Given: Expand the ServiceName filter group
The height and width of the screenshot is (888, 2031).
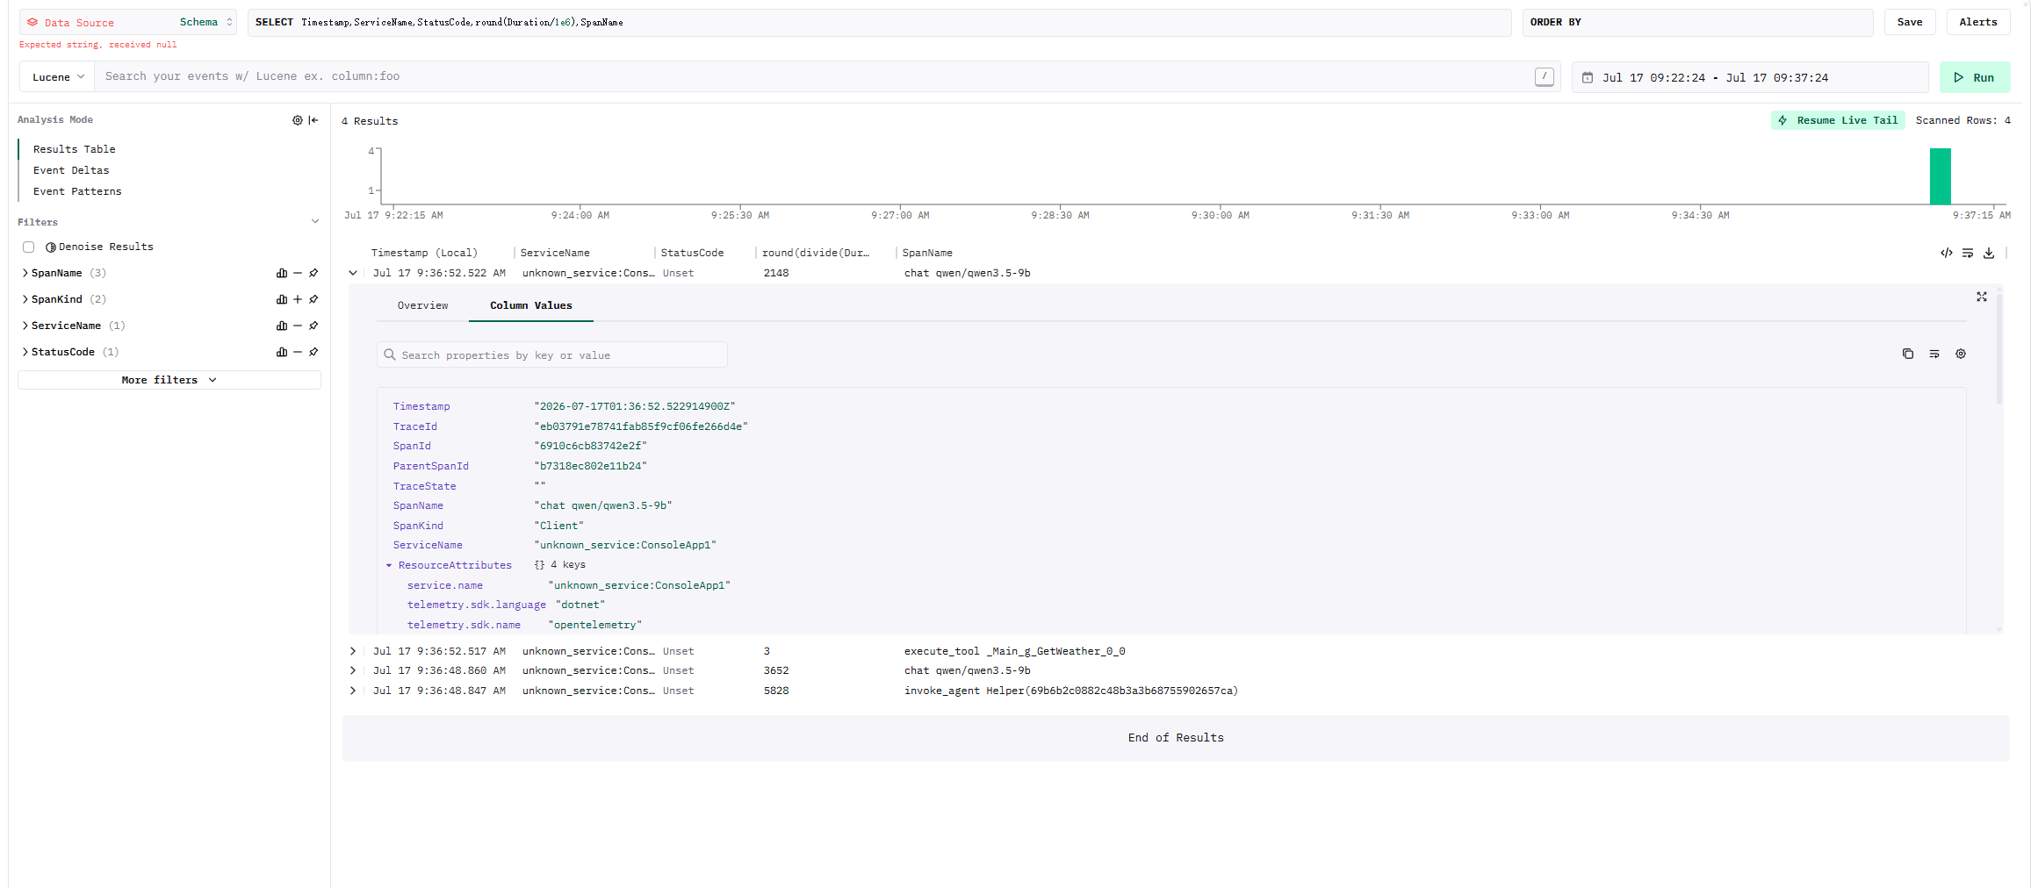Looking at the screenshot, I should tap(25, 326).
